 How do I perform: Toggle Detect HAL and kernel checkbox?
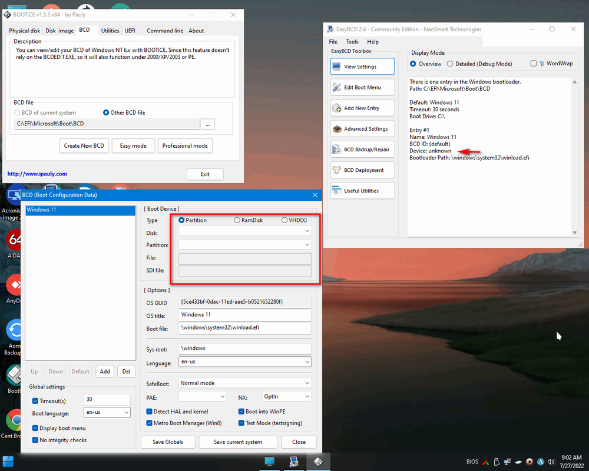[149, 412]
